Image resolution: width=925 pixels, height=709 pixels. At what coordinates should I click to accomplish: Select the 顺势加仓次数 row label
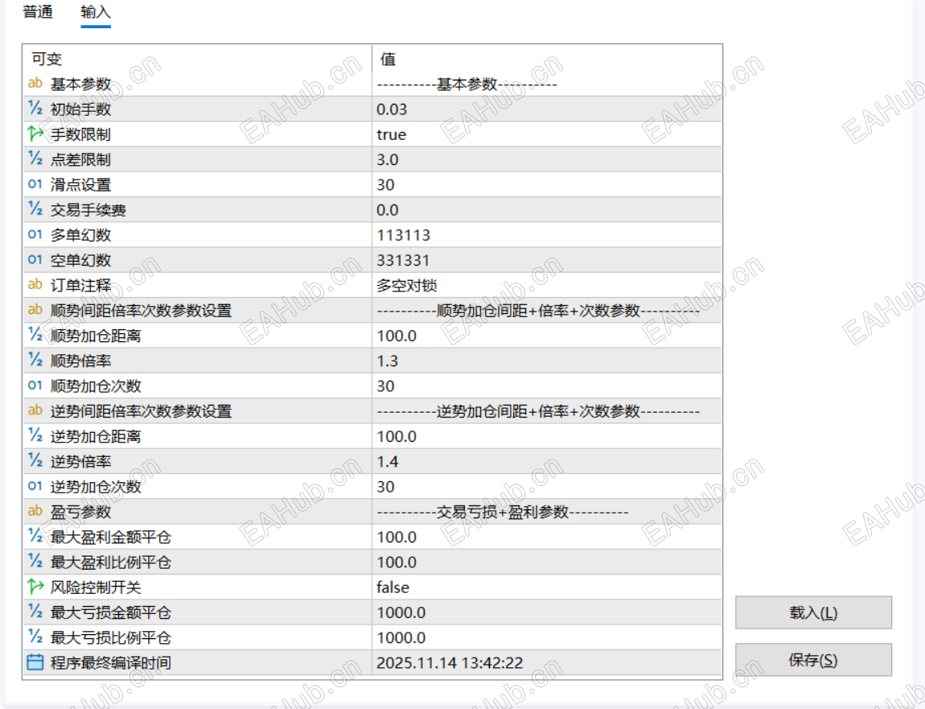tap(96, 386)
